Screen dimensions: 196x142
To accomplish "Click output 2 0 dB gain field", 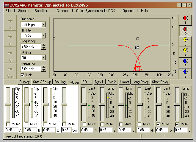I will point(106,130).
